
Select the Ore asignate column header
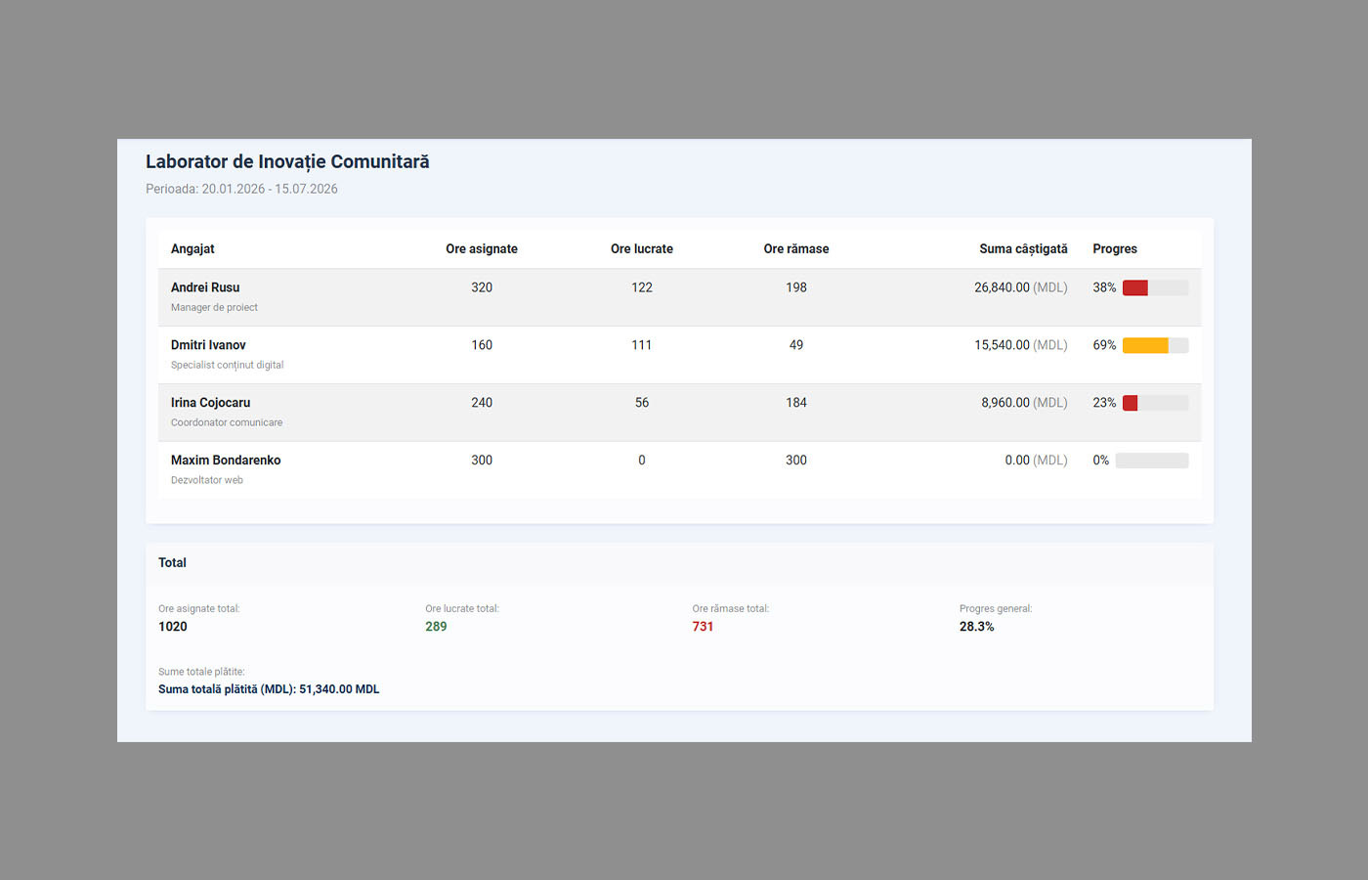point(482,249)
